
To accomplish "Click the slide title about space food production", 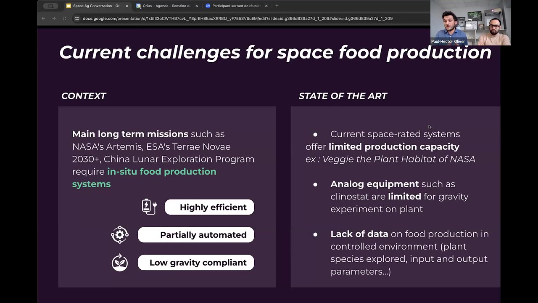I will tap(275, 52).
